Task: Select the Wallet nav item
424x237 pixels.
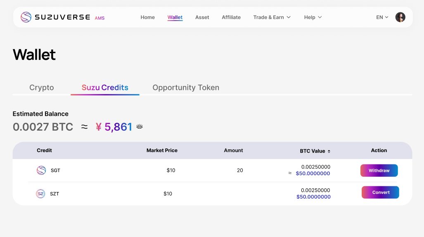Action: pyautogui.click(x=175, y=17)
